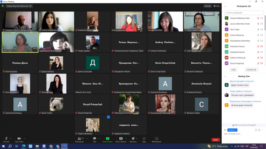This screenshot has width=266, height=149.
Task: Open the Reactions menu
Action: point(133,139)
